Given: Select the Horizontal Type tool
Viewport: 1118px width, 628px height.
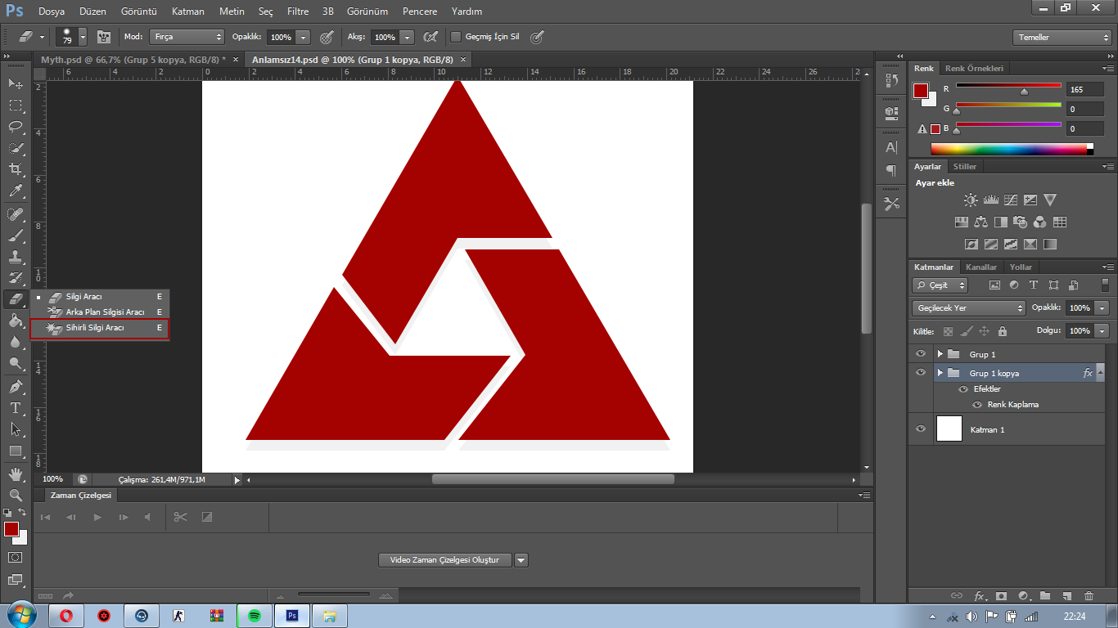Looking at the screenshot, I should point(16,407).
